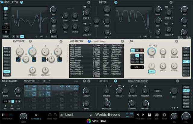Adjust the effects WET knob

point(174,91)
